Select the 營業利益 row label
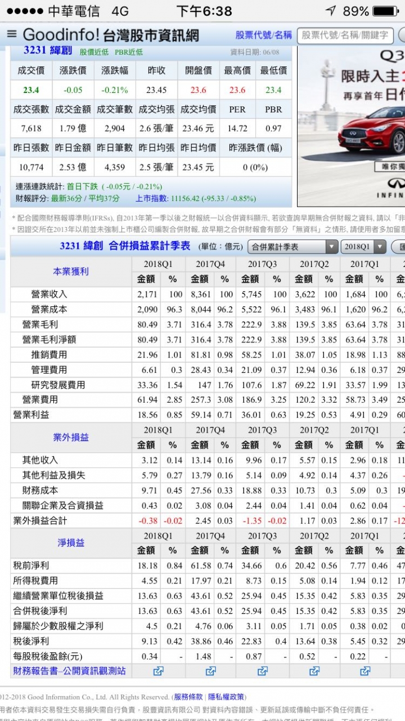 31,415
